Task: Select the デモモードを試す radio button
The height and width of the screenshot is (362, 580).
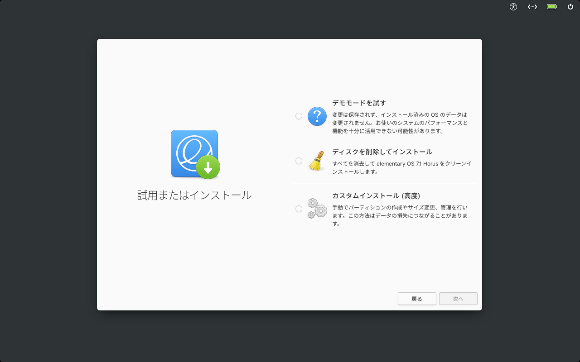Action: click(x=299, y=116)
